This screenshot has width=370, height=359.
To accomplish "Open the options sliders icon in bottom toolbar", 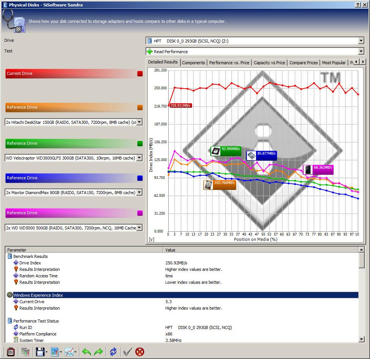I will pyautogui.click(x=11, y=352).
